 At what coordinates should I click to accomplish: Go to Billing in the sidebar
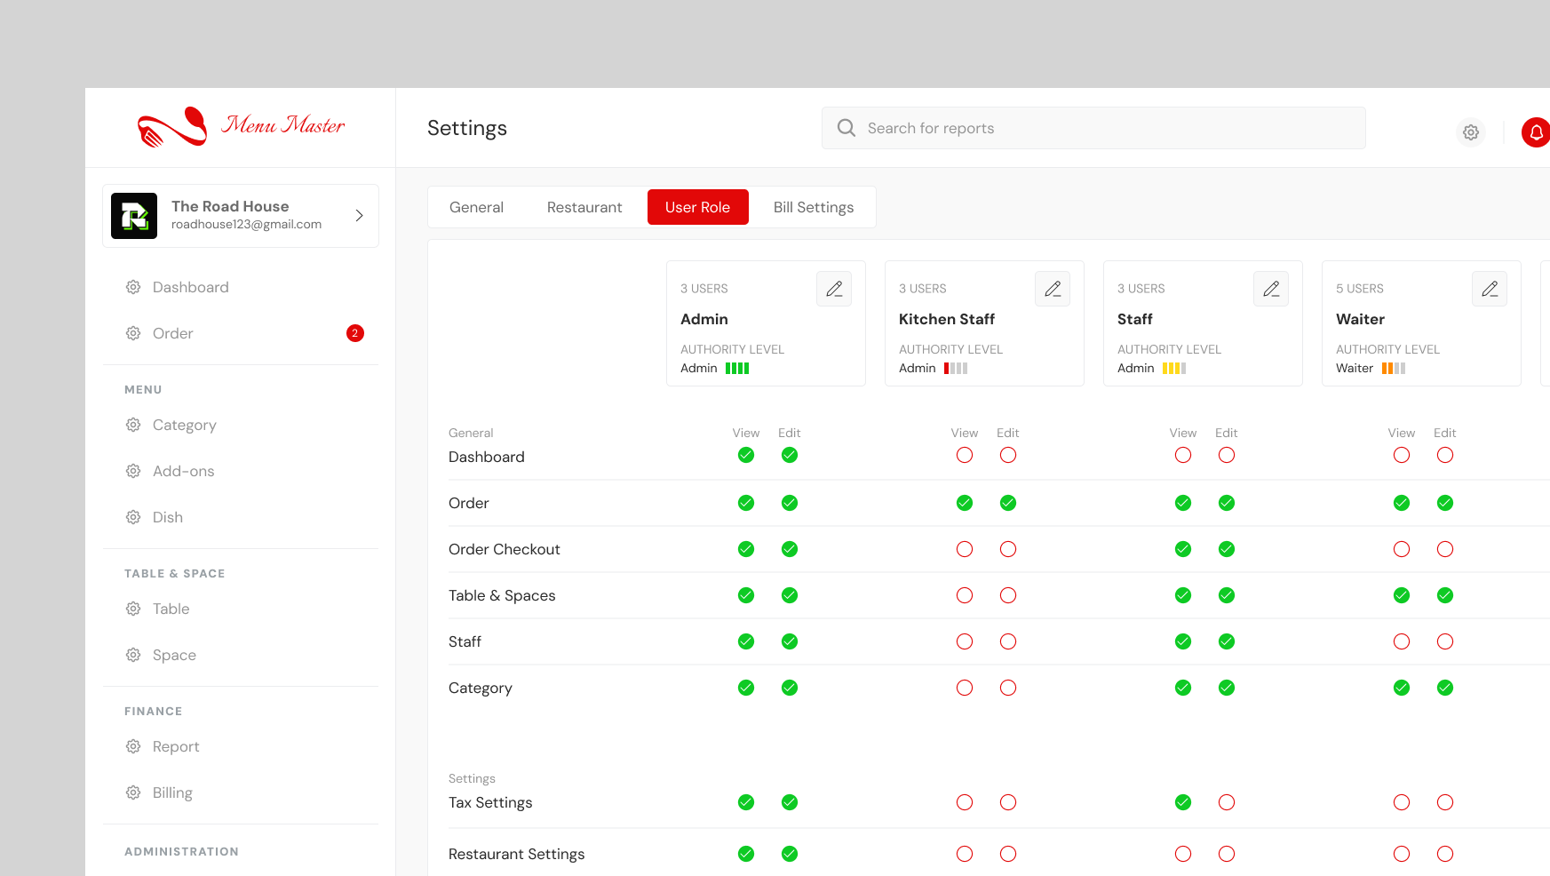(x=172, y=792)
